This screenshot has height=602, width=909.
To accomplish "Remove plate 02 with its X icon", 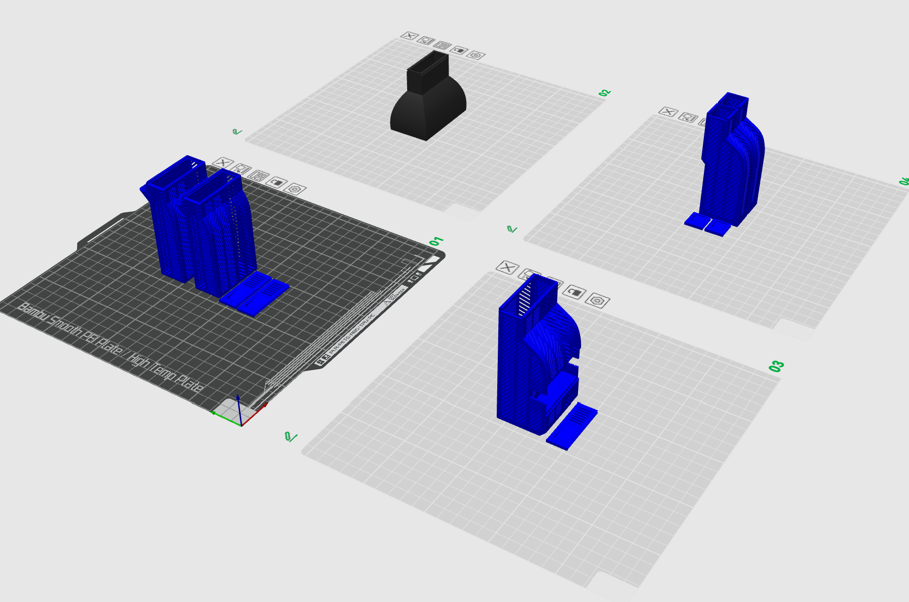I will pos(409,36).
